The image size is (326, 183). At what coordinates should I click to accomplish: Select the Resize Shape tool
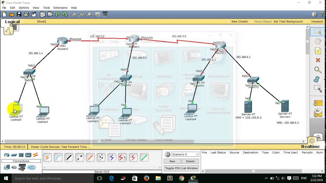pyautogui.click(x=318, y=89)
